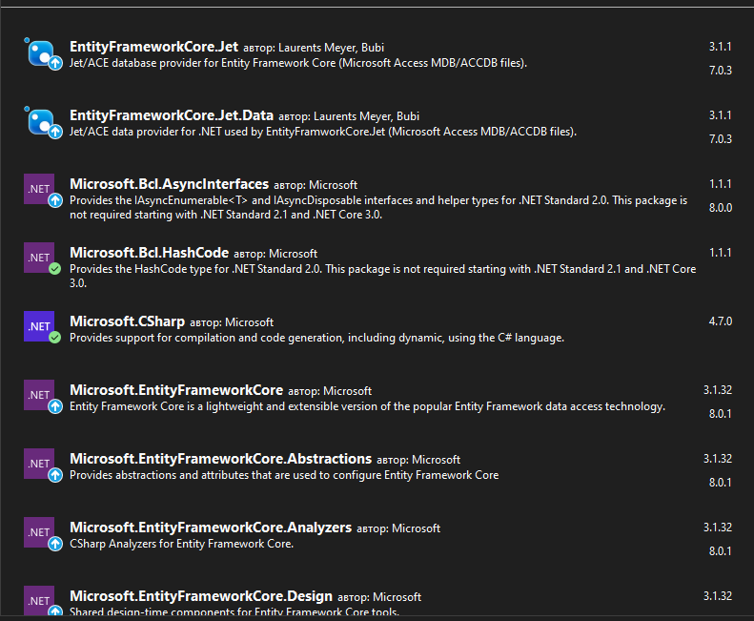The height and width of the screenshot is (621, 754).
Task: Click the EntityFrameworkCore.Jet package icon
Action: 42,54
